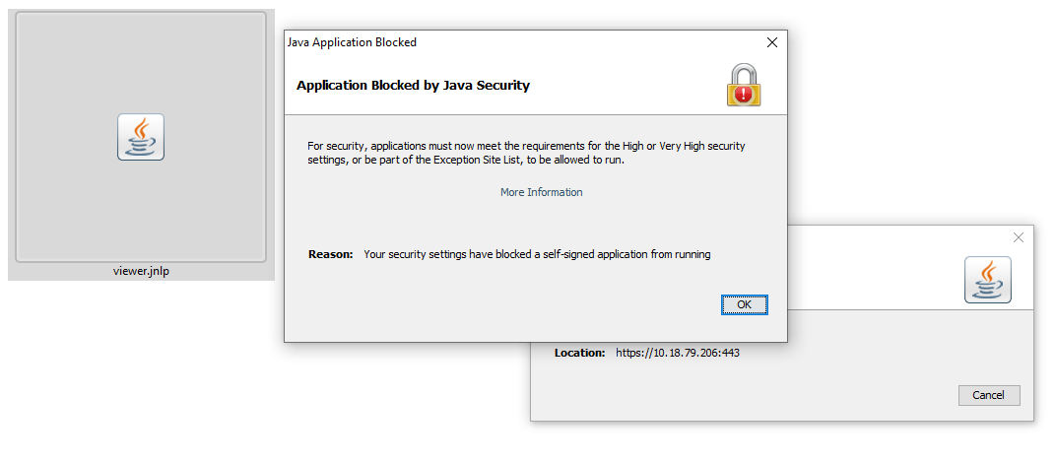The width and height of the screenshot is (1056, 463).
Task: Click the red exclamation badge on the padlock
Action: point(744,95)
